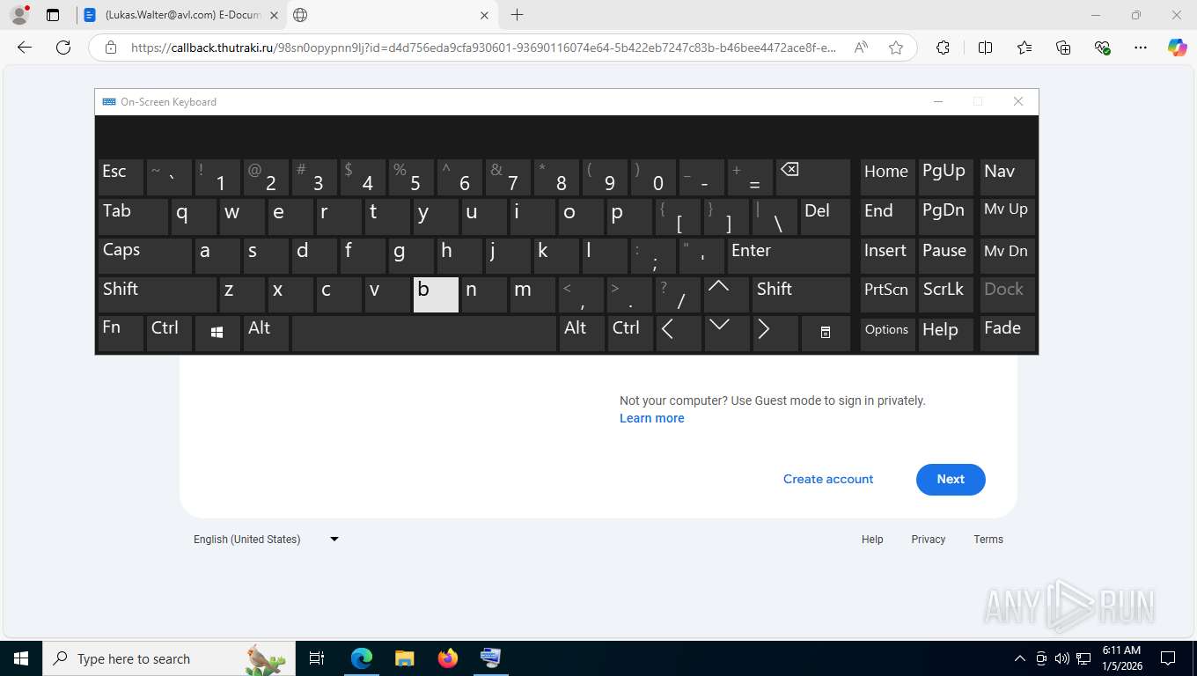Click the right arrow key

[775, 333]
